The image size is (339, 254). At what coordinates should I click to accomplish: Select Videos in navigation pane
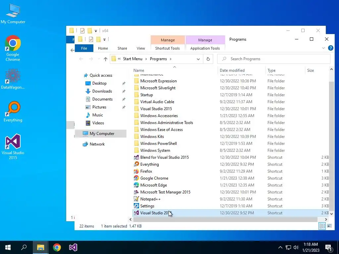98,123
